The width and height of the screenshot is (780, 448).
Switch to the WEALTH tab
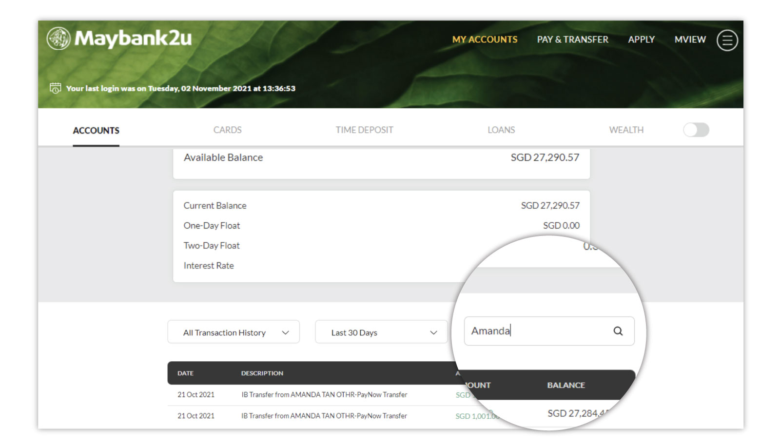tap(626, 130)
